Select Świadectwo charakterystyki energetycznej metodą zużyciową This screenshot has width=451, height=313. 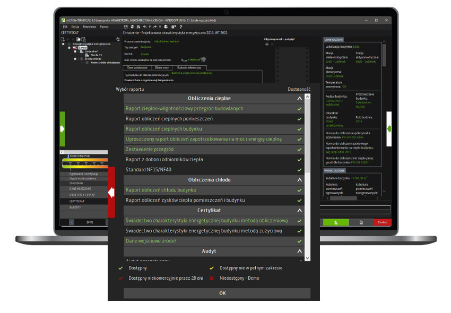click(x=214, y=231)
